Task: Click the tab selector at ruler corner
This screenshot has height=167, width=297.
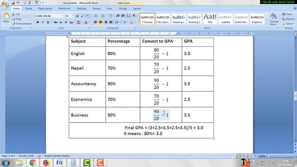Action: 3,34
